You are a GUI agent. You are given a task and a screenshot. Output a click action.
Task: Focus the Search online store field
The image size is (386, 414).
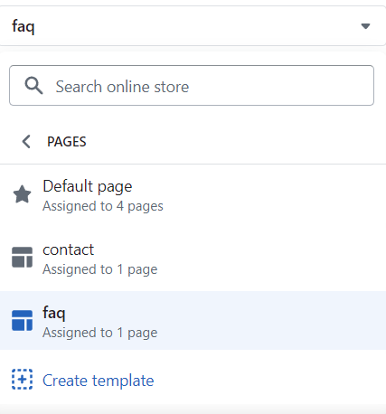[192, 86]
